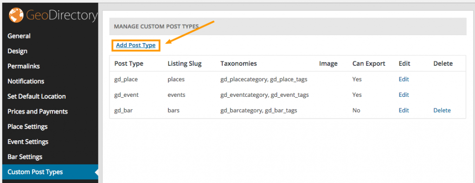475x183 pixels.
Task: Click the Yes export value for gd_event
Action: coord(357,95)
